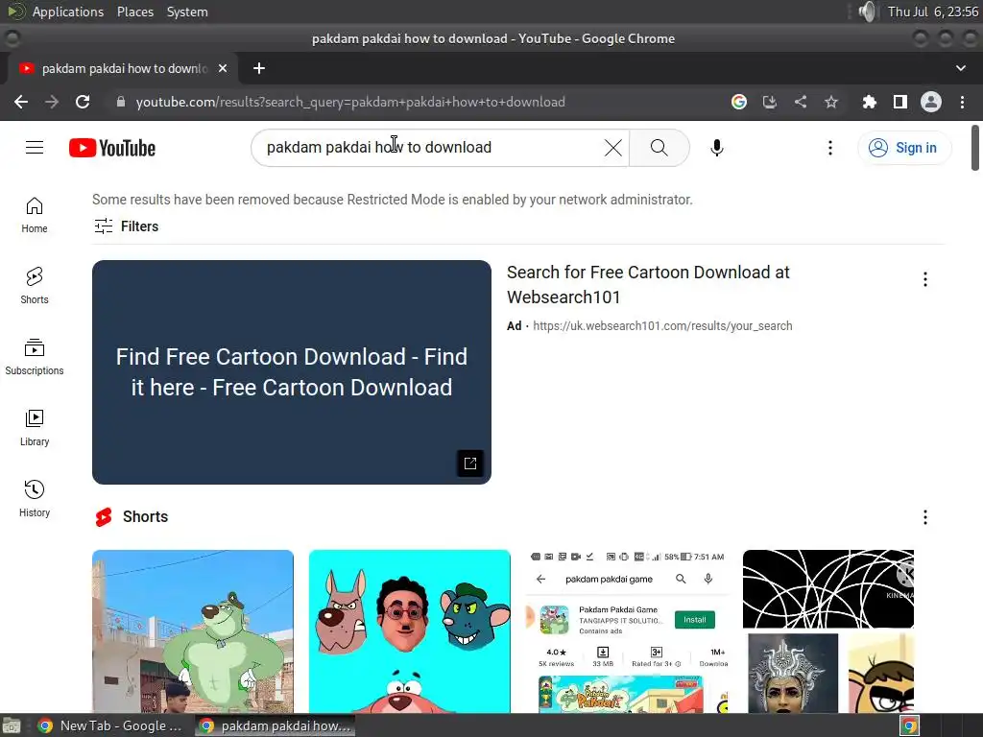Switch to New Tab - Google taskbar window
The image size is (983, 737).
point(109,725)
